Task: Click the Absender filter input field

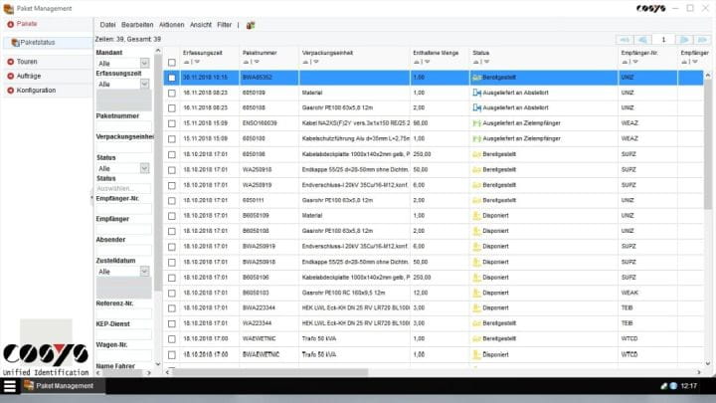Action: (x=123, y=250)
